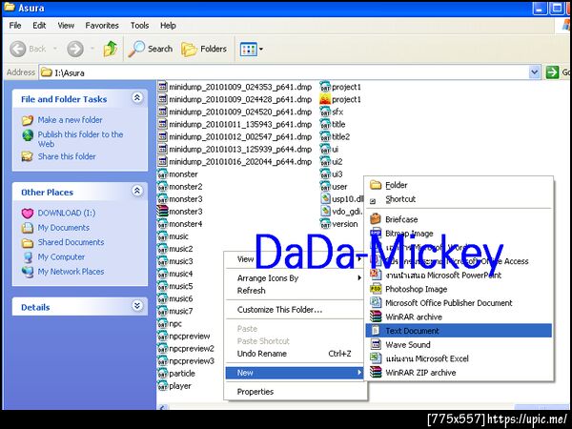This screenshot has width=572, height=429.
Task: Choose Microsoft Excel worksheet item
Action: point(459,358)
